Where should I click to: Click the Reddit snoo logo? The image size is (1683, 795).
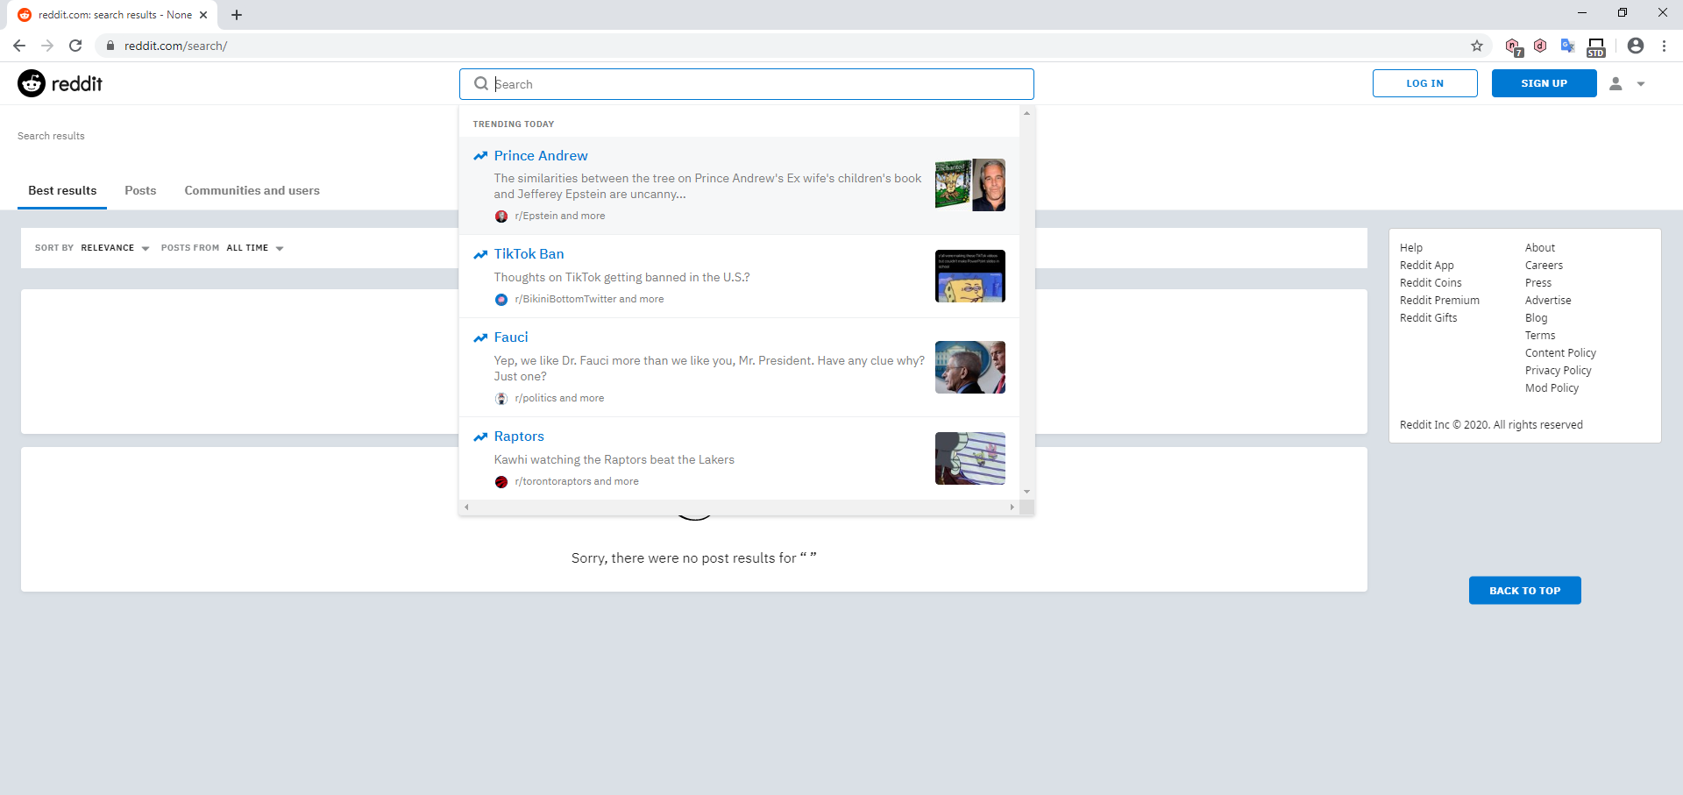point(31,83)
